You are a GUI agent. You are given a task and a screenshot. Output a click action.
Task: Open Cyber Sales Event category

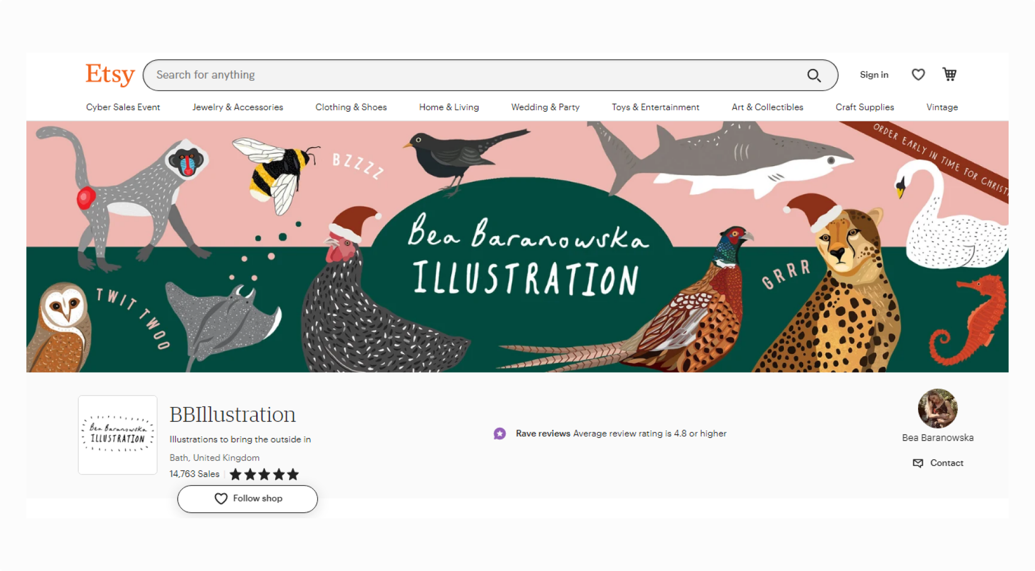[x=123, y=107]
